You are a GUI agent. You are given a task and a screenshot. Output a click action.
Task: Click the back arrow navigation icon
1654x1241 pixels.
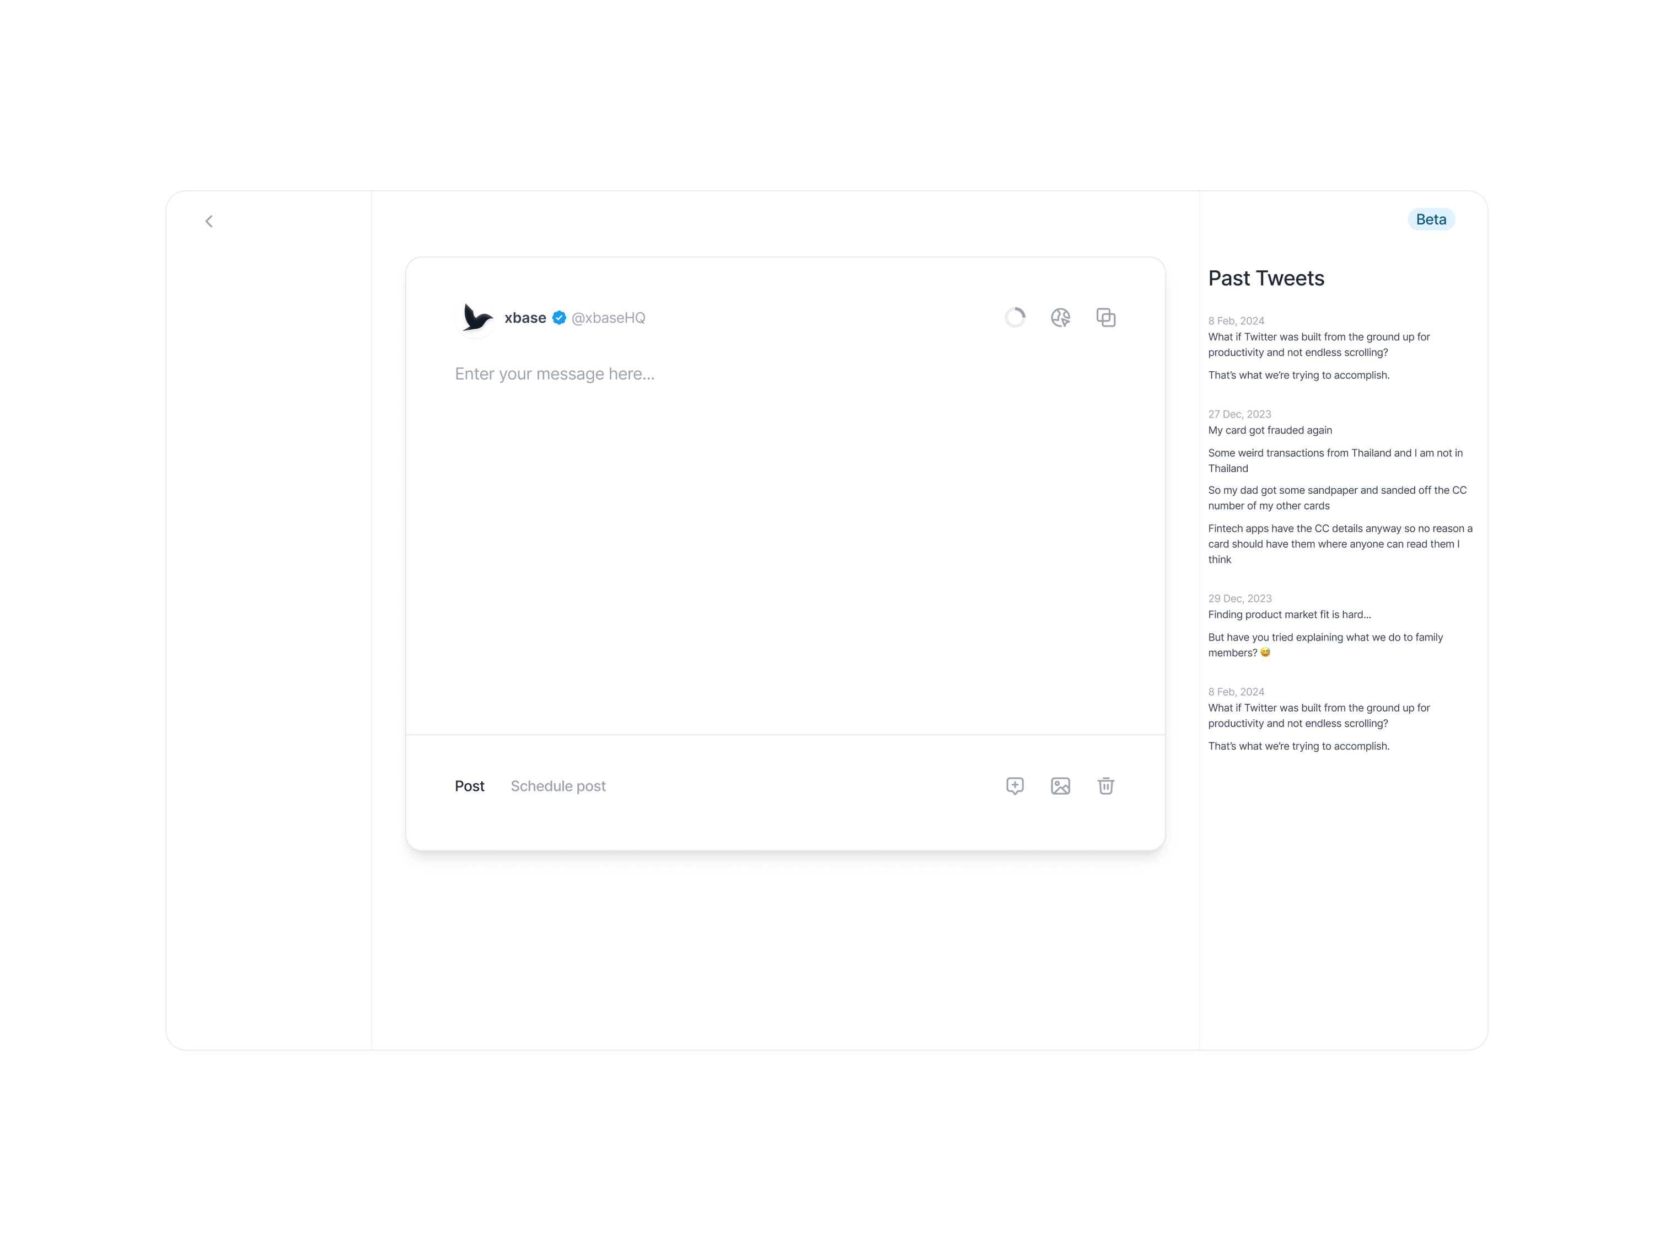click(x=208, y=220)
